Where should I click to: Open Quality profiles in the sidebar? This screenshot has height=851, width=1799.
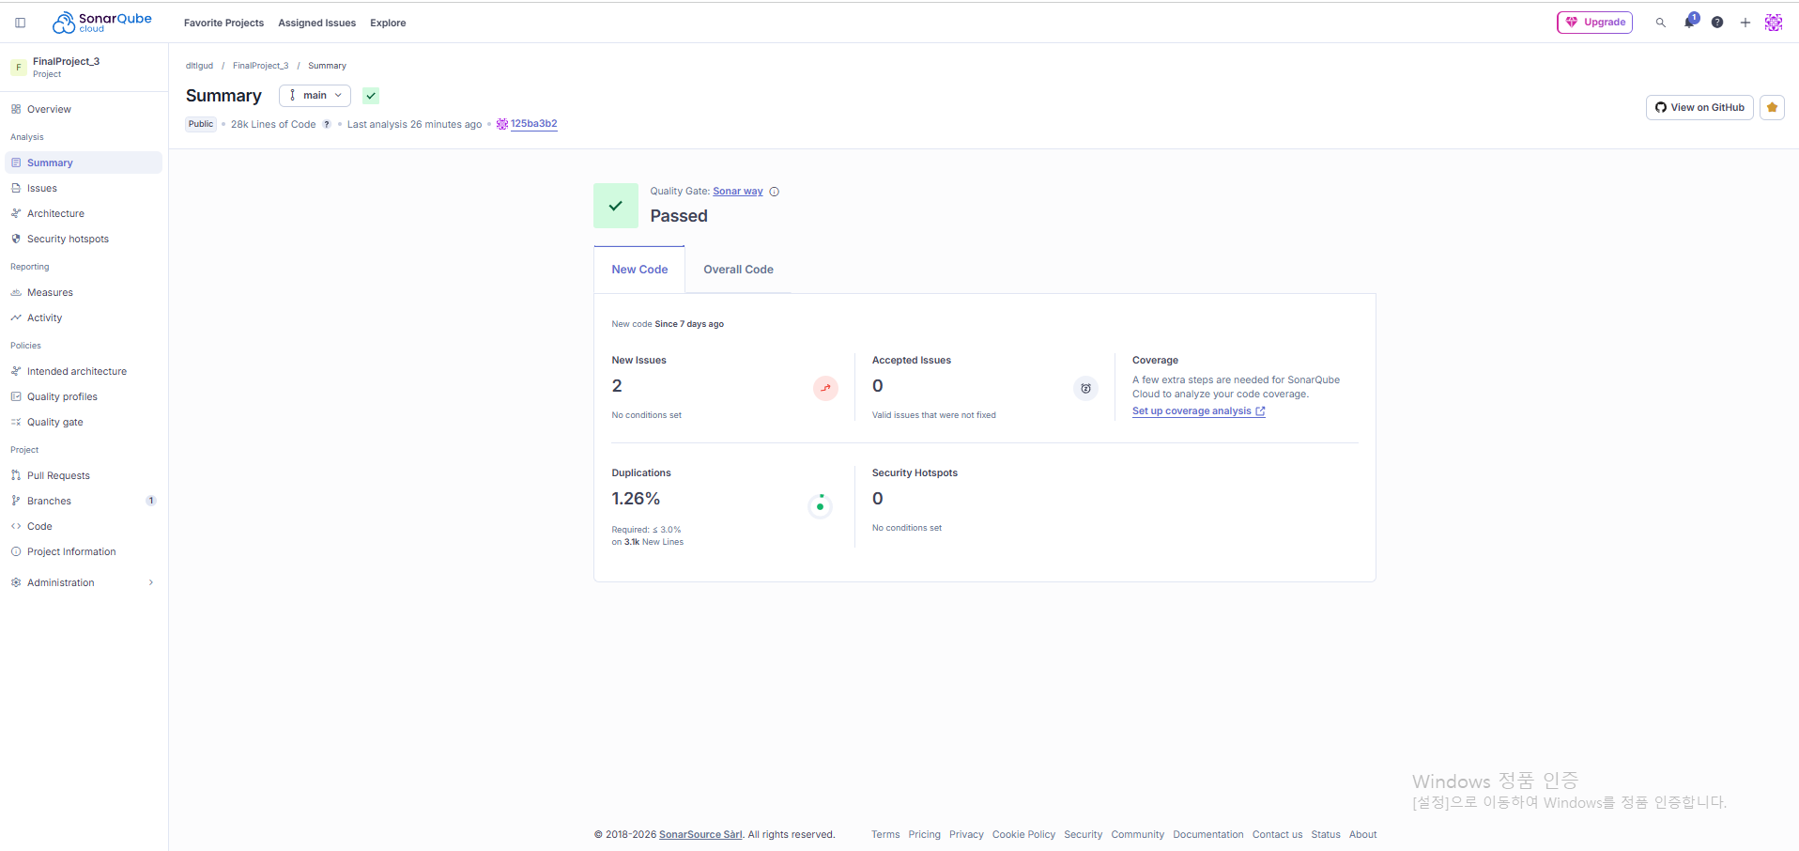pyautogui.click(x=83, y=396)
